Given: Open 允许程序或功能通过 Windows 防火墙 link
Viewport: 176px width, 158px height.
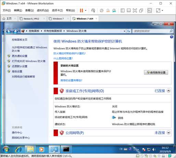Looking at the screenshot, I should [x=29, y=49].
